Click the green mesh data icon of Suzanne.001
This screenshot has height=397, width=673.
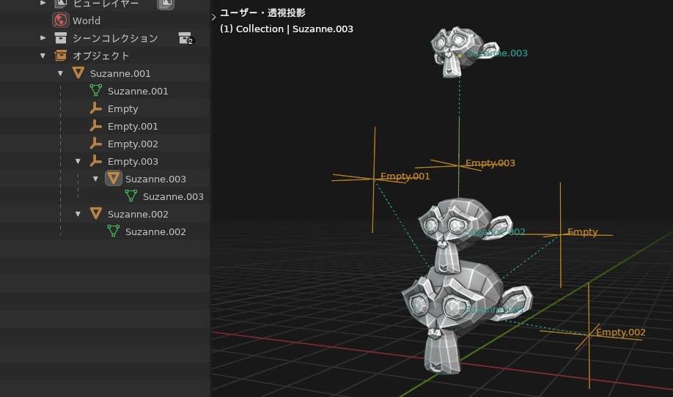[x=96, y=91]
